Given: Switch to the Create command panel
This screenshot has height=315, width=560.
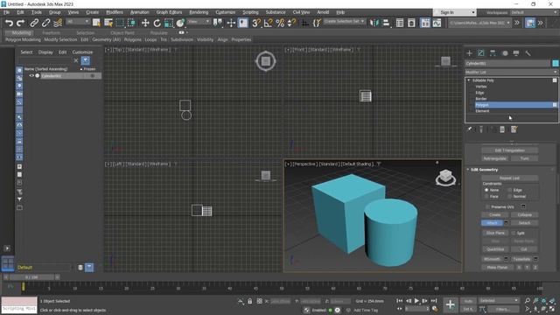Looking at the screenshot, I should (x=469, y=53).
